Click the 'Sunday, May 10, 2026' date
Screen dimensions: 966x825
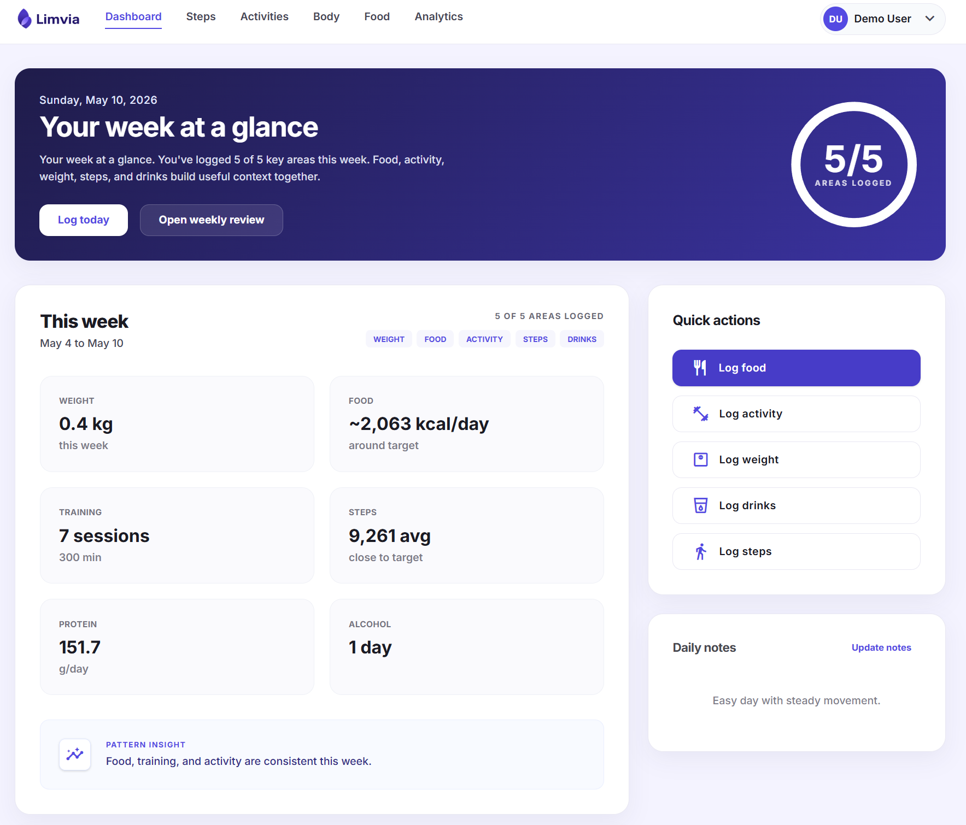[x=98, y=100]
